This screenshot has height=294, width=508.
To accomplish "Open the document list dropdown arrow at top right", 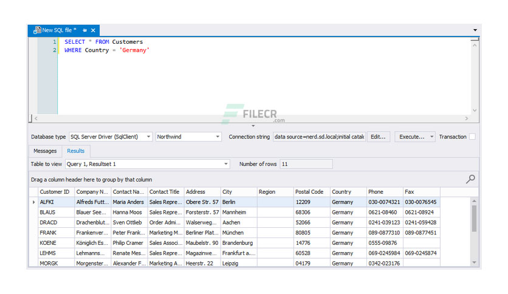I will pyautogui.click(x=475, y=30).
